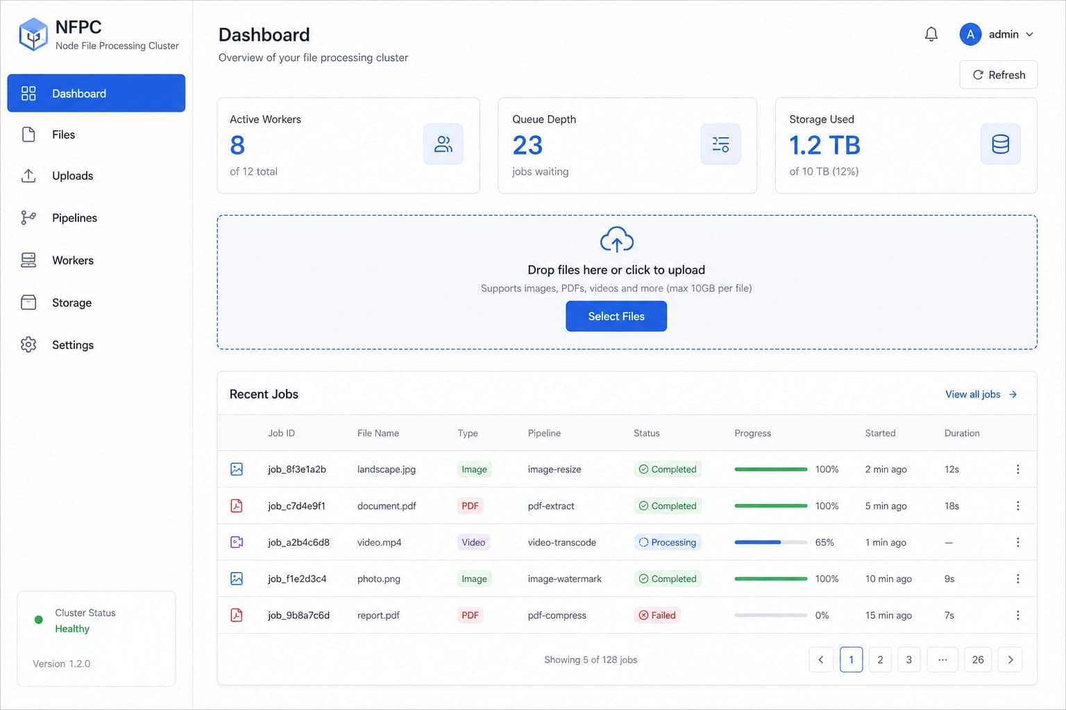This screenshot has height=710, width=1066.
Task: Go to the previous page with left chevron
Action: pyautogui.click(x=820, y=659)
